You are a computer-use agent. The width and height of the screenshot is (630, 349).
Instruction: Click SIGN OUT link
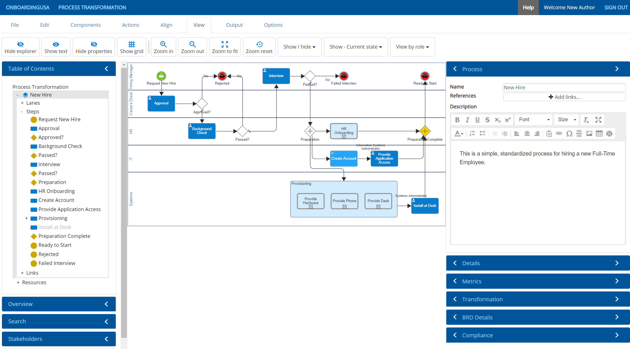click(616, 8)
